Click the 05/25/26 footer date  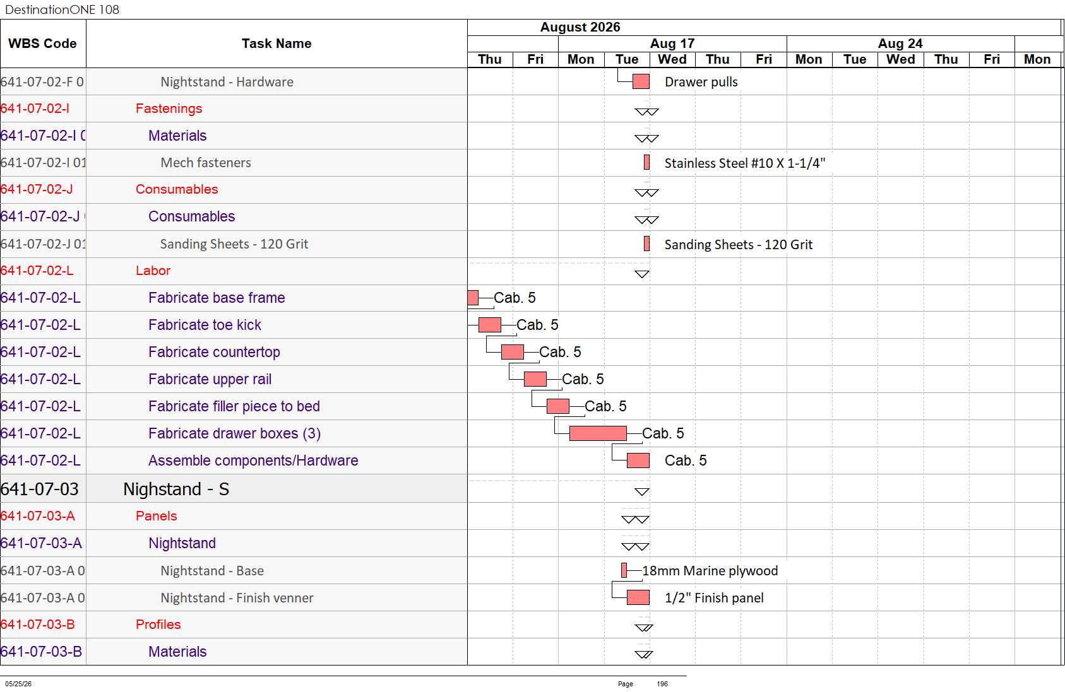coord(18,684)
